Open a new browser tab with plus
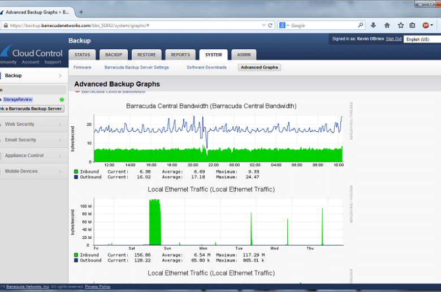Viewport: 441px width, 292px height. click(x=81, y=12)
